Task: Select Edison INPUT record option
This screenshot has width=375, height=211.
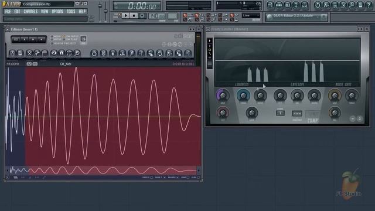Action: pos(56,39)
